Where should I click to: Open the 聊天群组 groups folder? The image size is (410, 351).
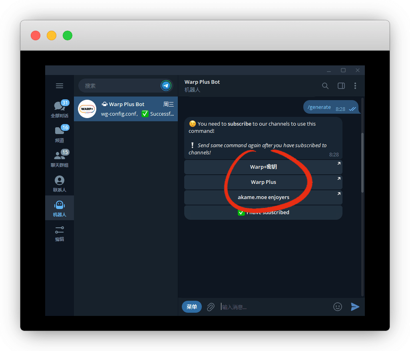point(60,159)
